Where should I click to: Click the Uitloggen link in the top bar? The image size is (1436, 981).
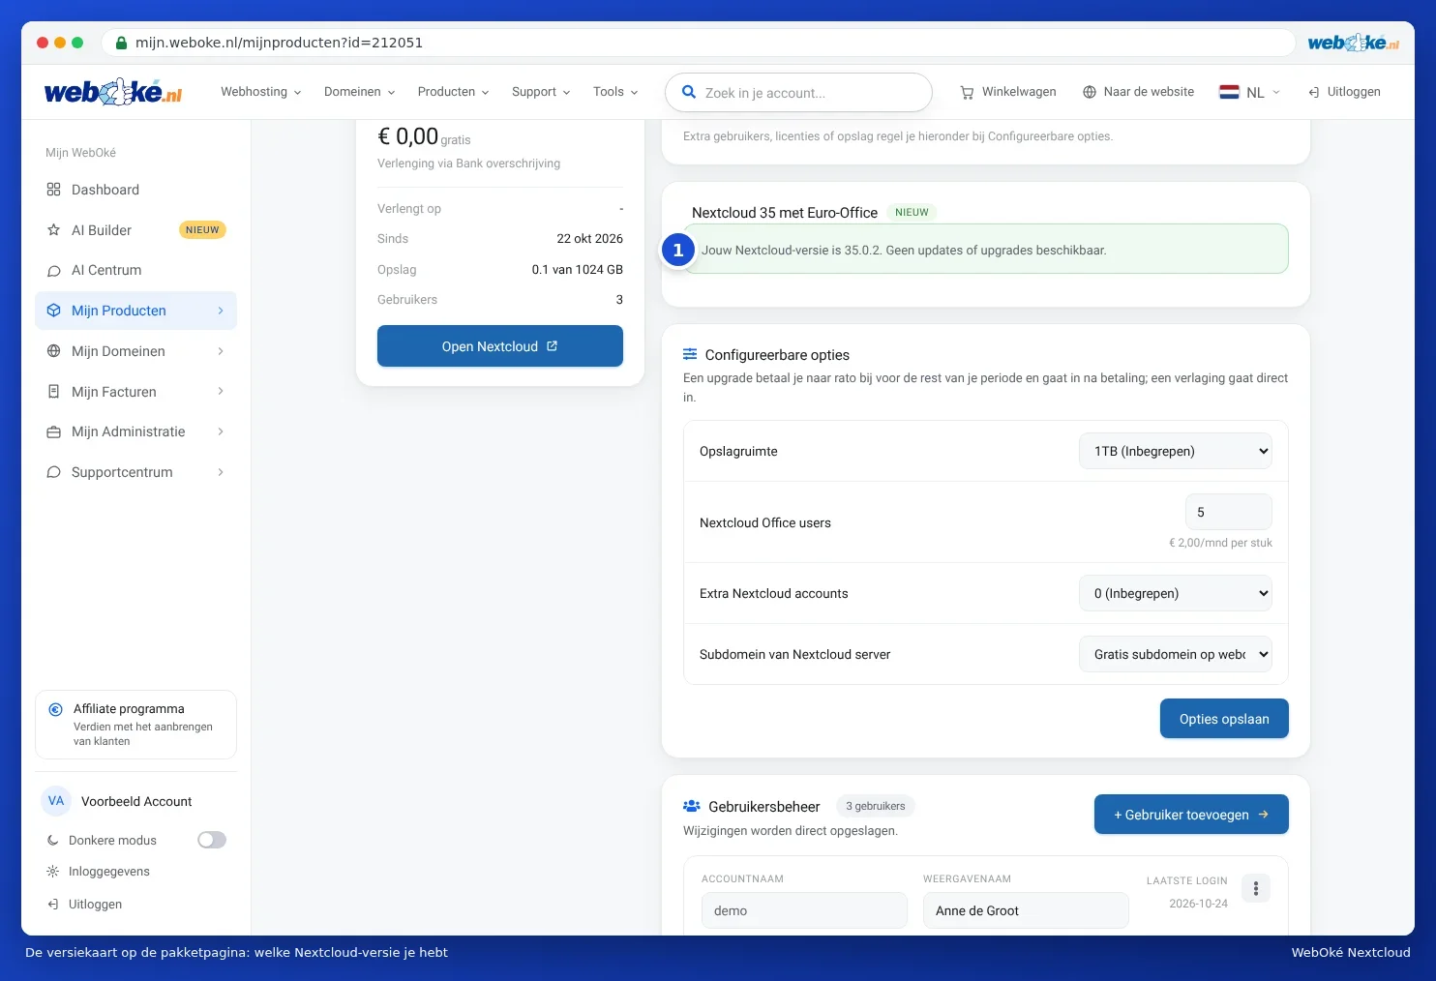(1344, 92)
